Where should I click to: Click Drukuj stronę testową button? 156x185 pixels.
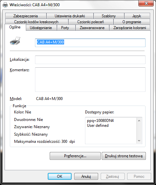click(124, 156)
